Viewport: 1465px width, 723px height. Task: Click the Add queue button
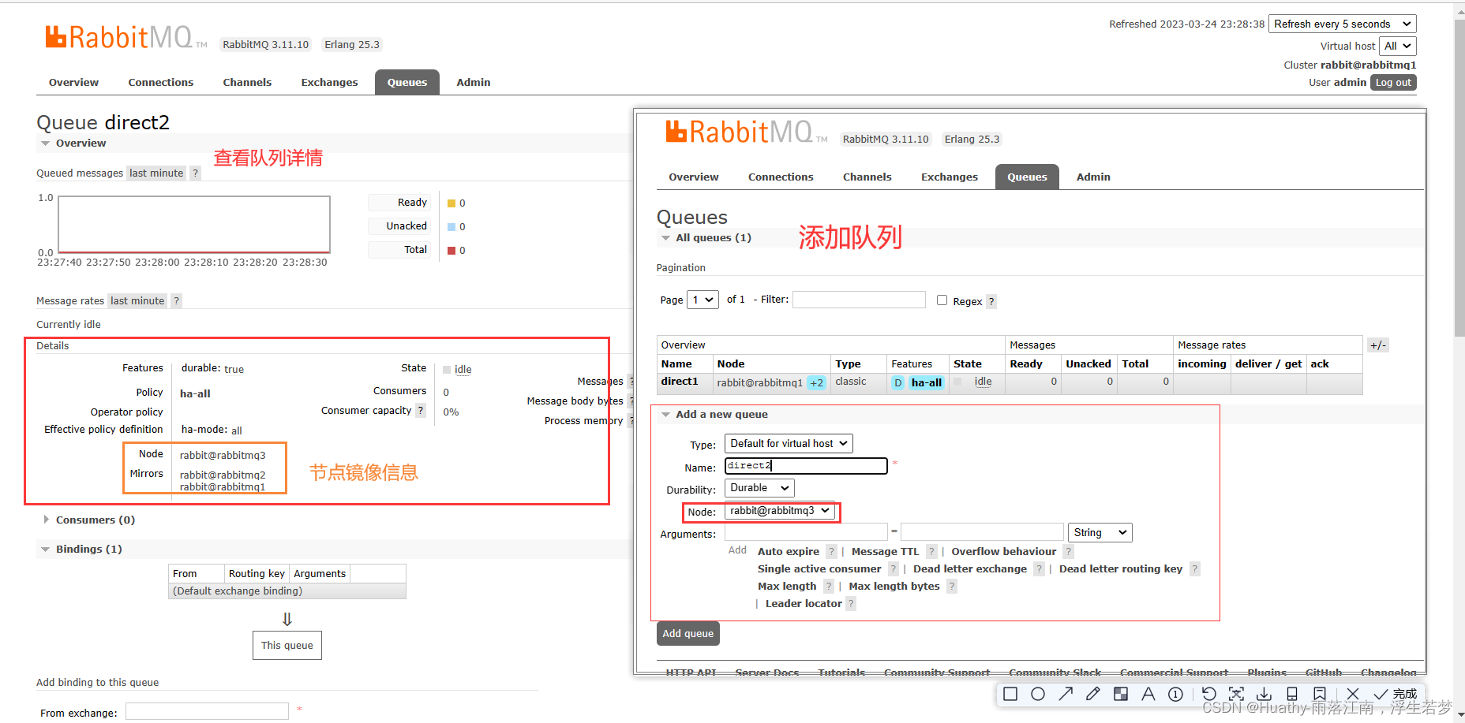pyautogui.click(x=688, y=633)
